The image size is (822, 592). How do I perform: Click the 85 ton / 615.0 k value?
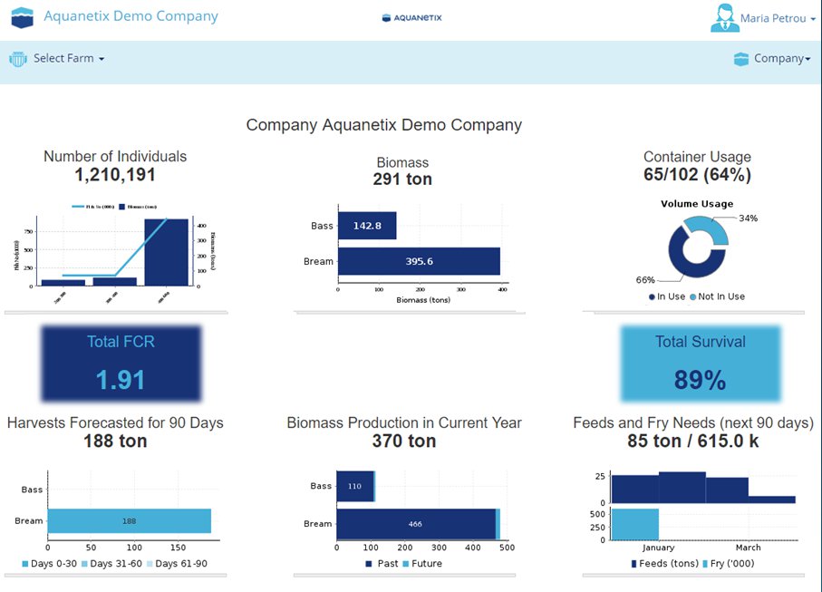693,441
